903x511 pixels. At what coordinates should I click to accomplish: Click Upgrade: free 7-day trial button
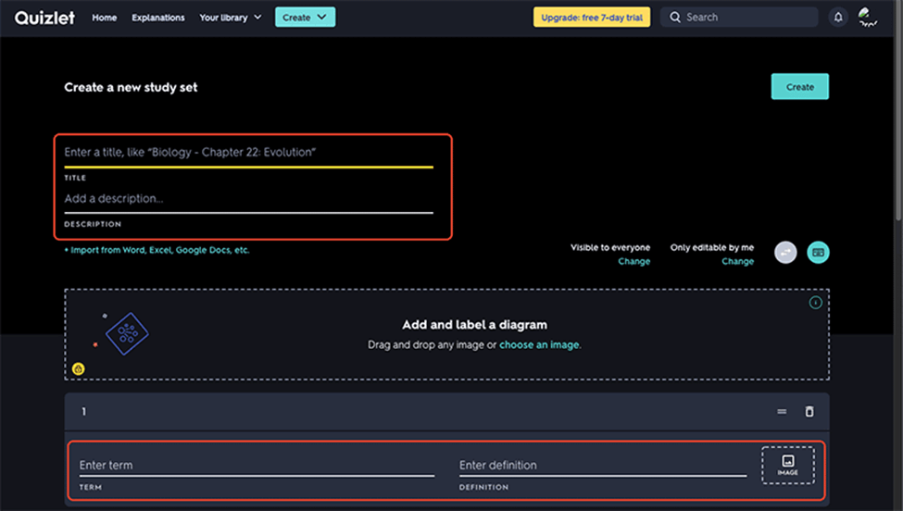click(591, 18)
